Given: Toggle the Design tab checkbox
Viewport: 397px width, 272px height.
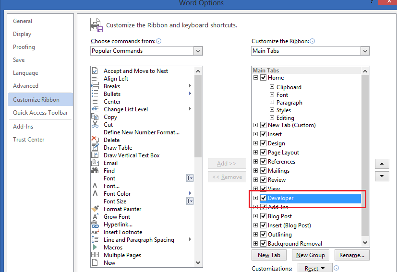Looking at the screenshot, I should pyautogui.click(x=264, y=143).
